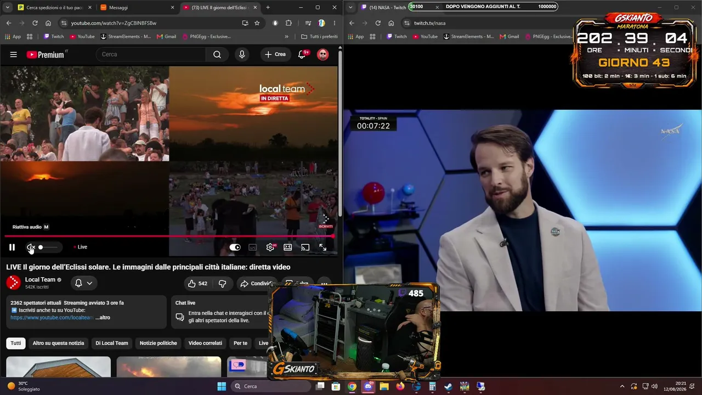702x395 pixels.
Task: Select Altro su questa notizia chip
Action: click(x=58, y=343)
